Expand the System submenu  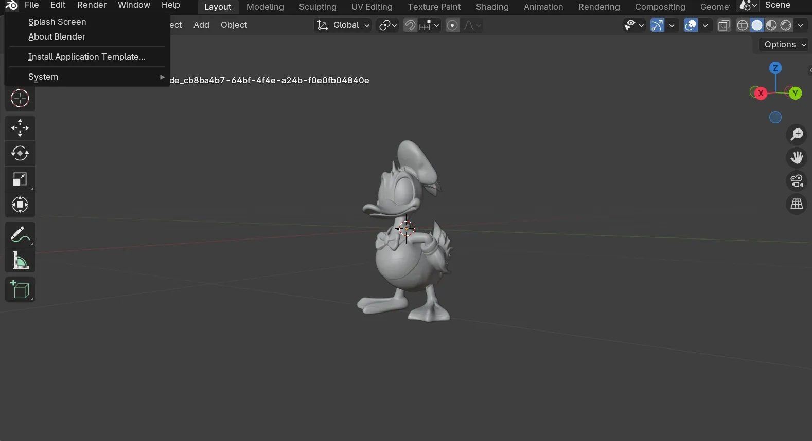pyautogui.click(x=87, y=77)
